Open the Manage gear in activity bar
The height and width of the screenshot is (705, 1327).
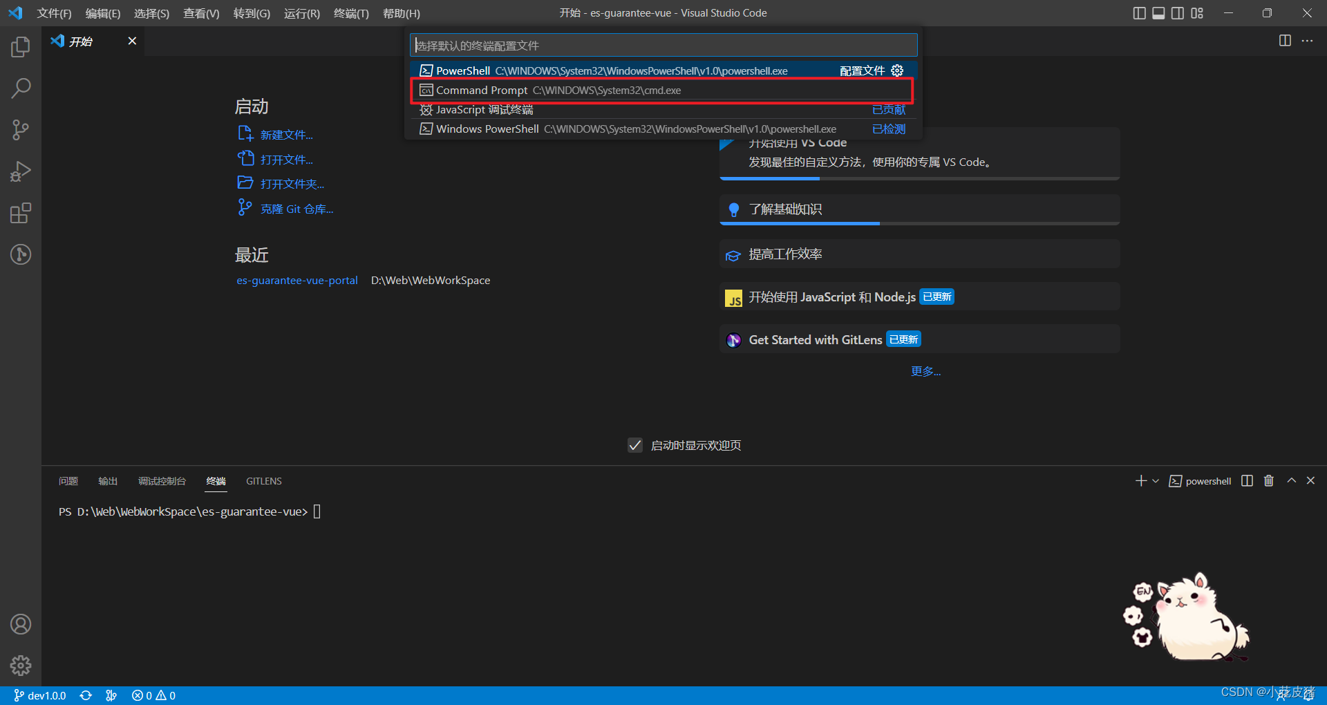tap(21, 666)
